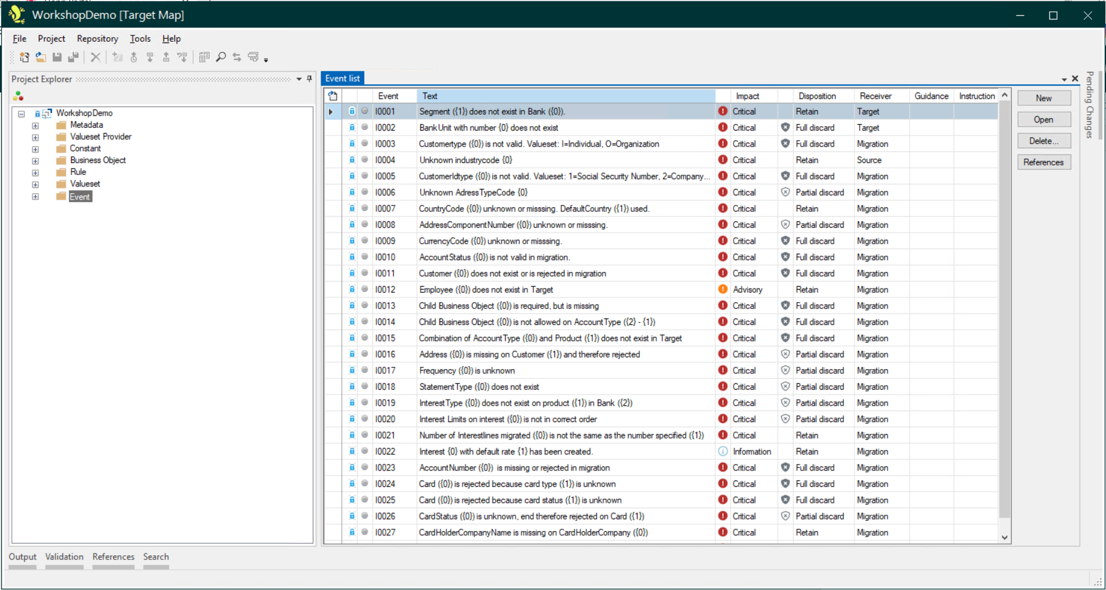Expand the Metadata tree node
Image resolution: width=1106 pixels, height=590 pixels.
(35, 125)
